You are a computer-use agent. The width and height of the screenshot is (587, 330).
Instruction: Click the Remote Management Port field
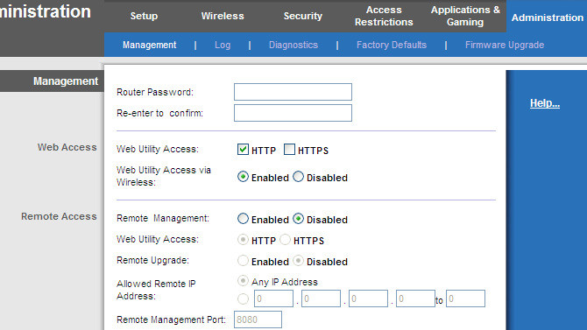pos(258,319)
